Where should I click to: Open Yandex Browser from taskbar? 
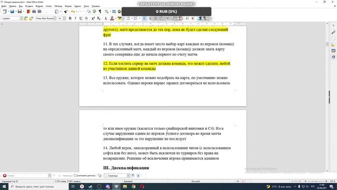[82, 186]
